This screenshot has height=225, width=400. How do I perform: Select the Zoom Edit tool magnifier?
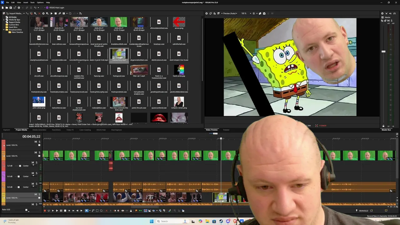pyautogui.click(x=101, y=211)
